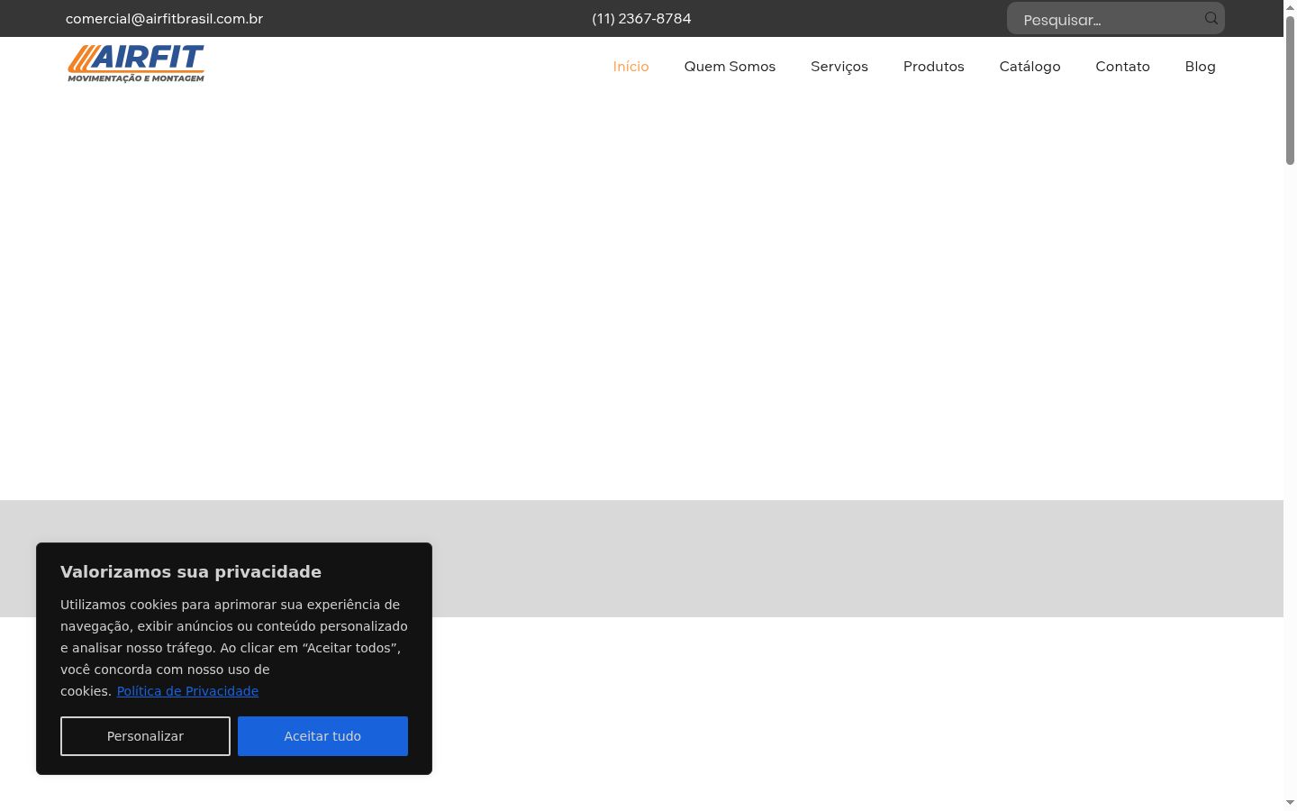Click the scrollbar down arrow
The width and height of the screenshot is (1297, 811).
pyautogui.click(x=1290, y=803)
